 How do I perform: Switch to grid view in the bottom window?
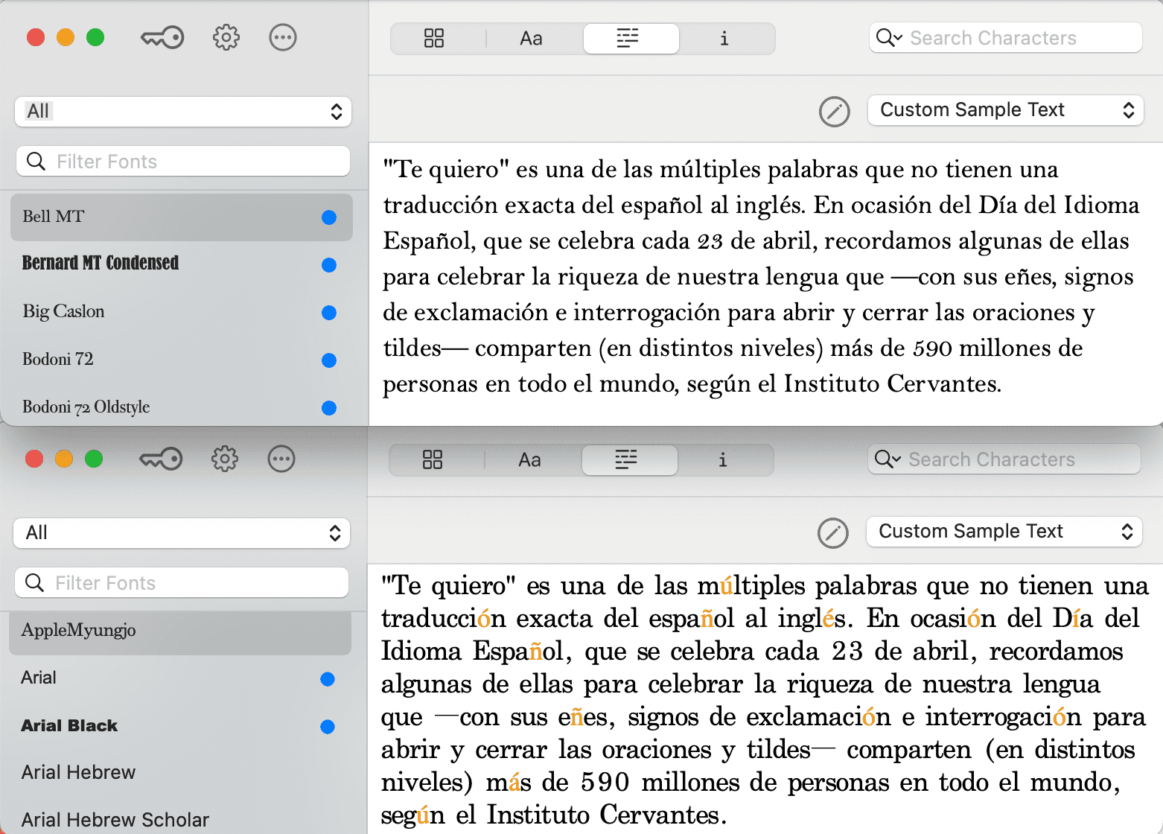coord(433,459)
